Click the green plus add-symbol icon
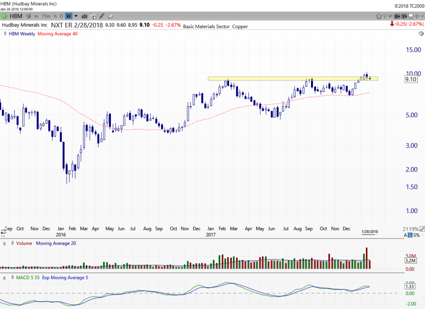The height and width of the screenshot is (309, 425). tap(5, 16)
